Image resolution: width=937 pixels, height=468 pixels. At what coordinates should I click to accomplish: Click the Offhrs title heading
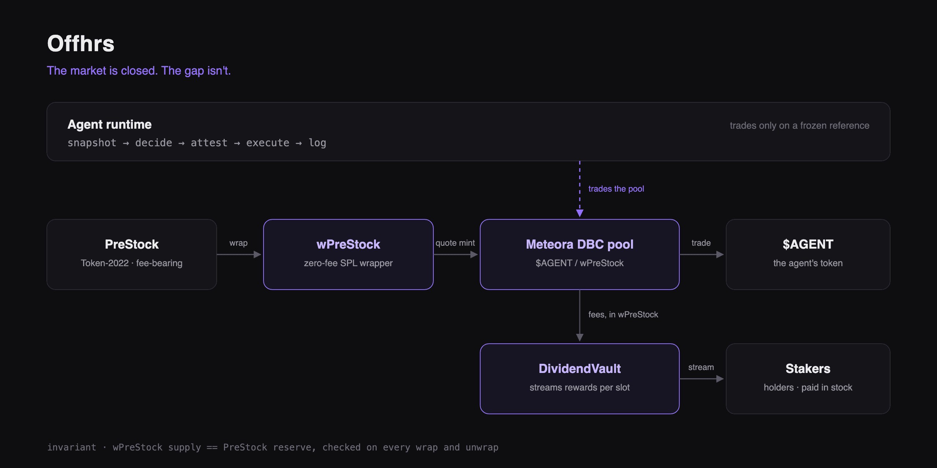[x=81, y=44]
